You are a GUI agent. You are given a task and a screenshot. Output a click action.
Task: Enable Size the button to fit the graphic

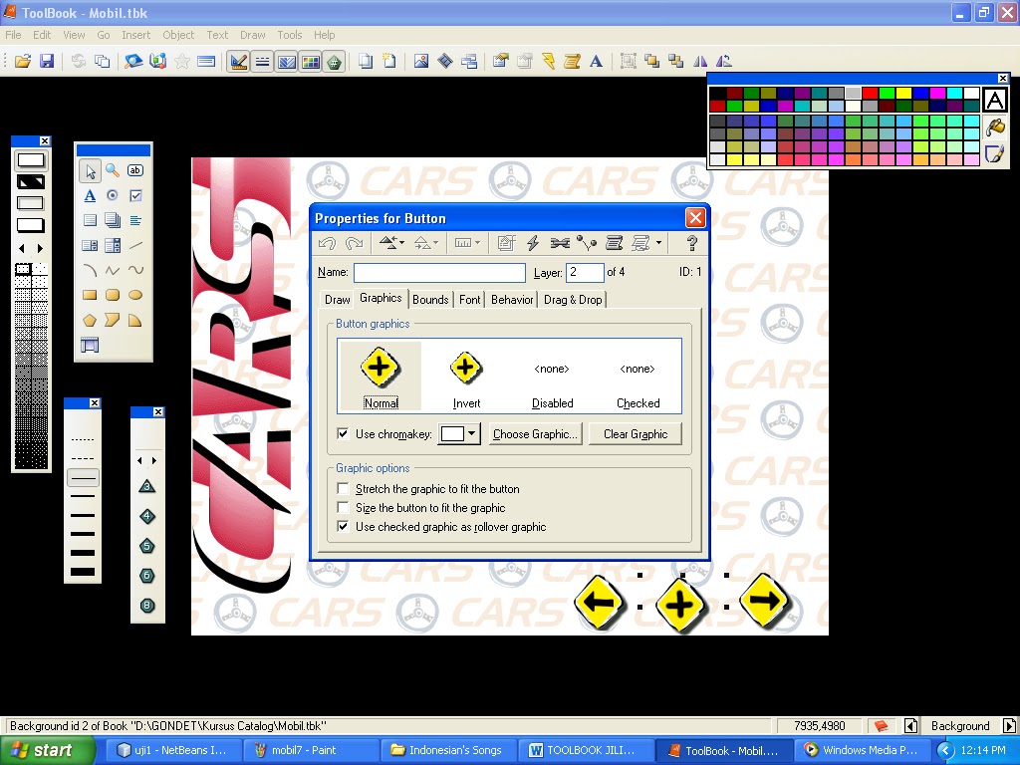point(344,507)
